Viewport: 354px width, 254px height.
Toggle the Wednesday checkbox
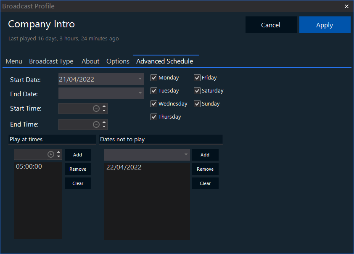154,104
